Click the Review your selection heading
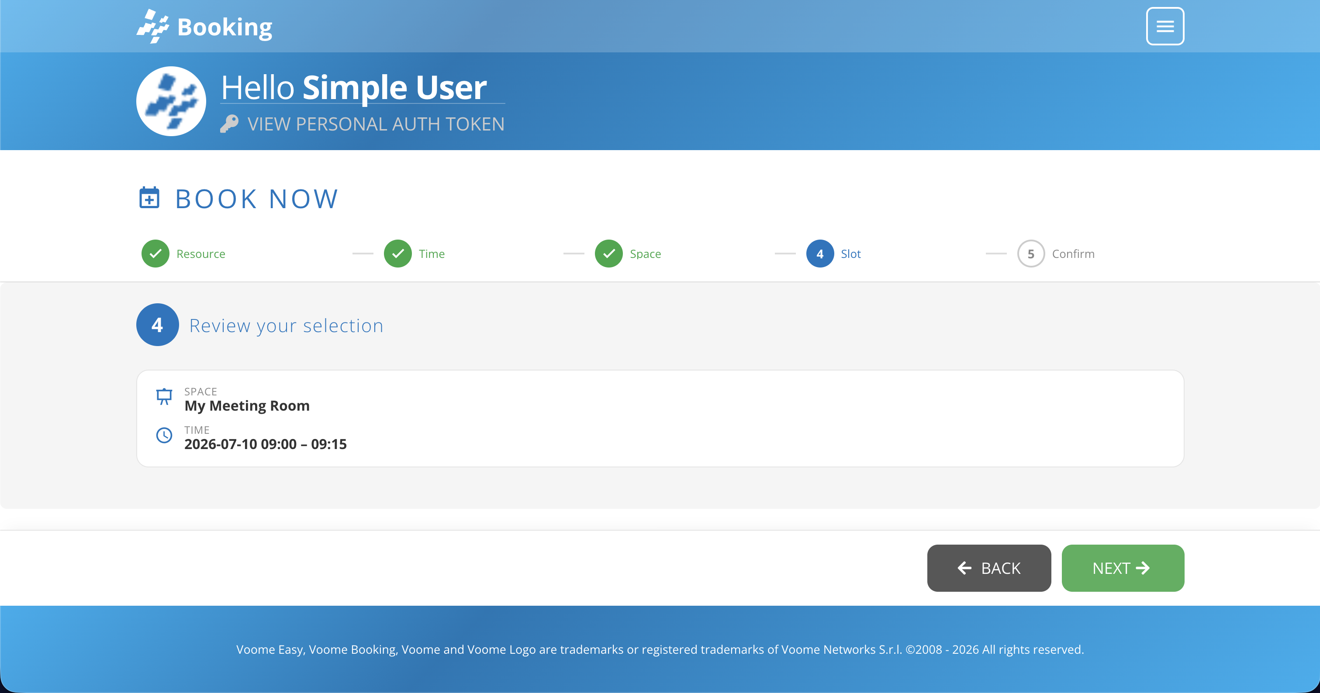 (x=287, y=326)
